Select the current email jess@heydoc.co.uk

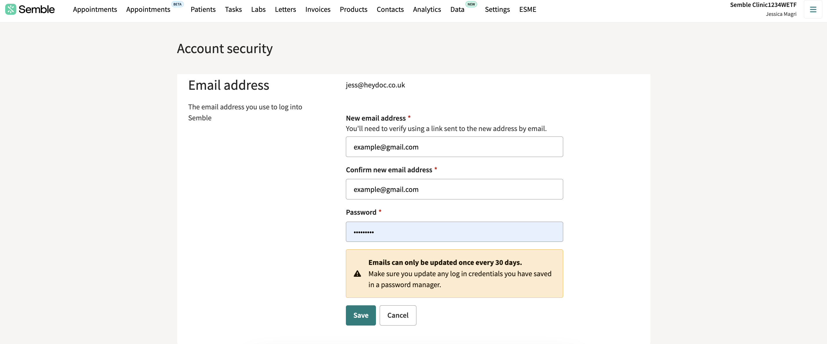pos(375,85)
